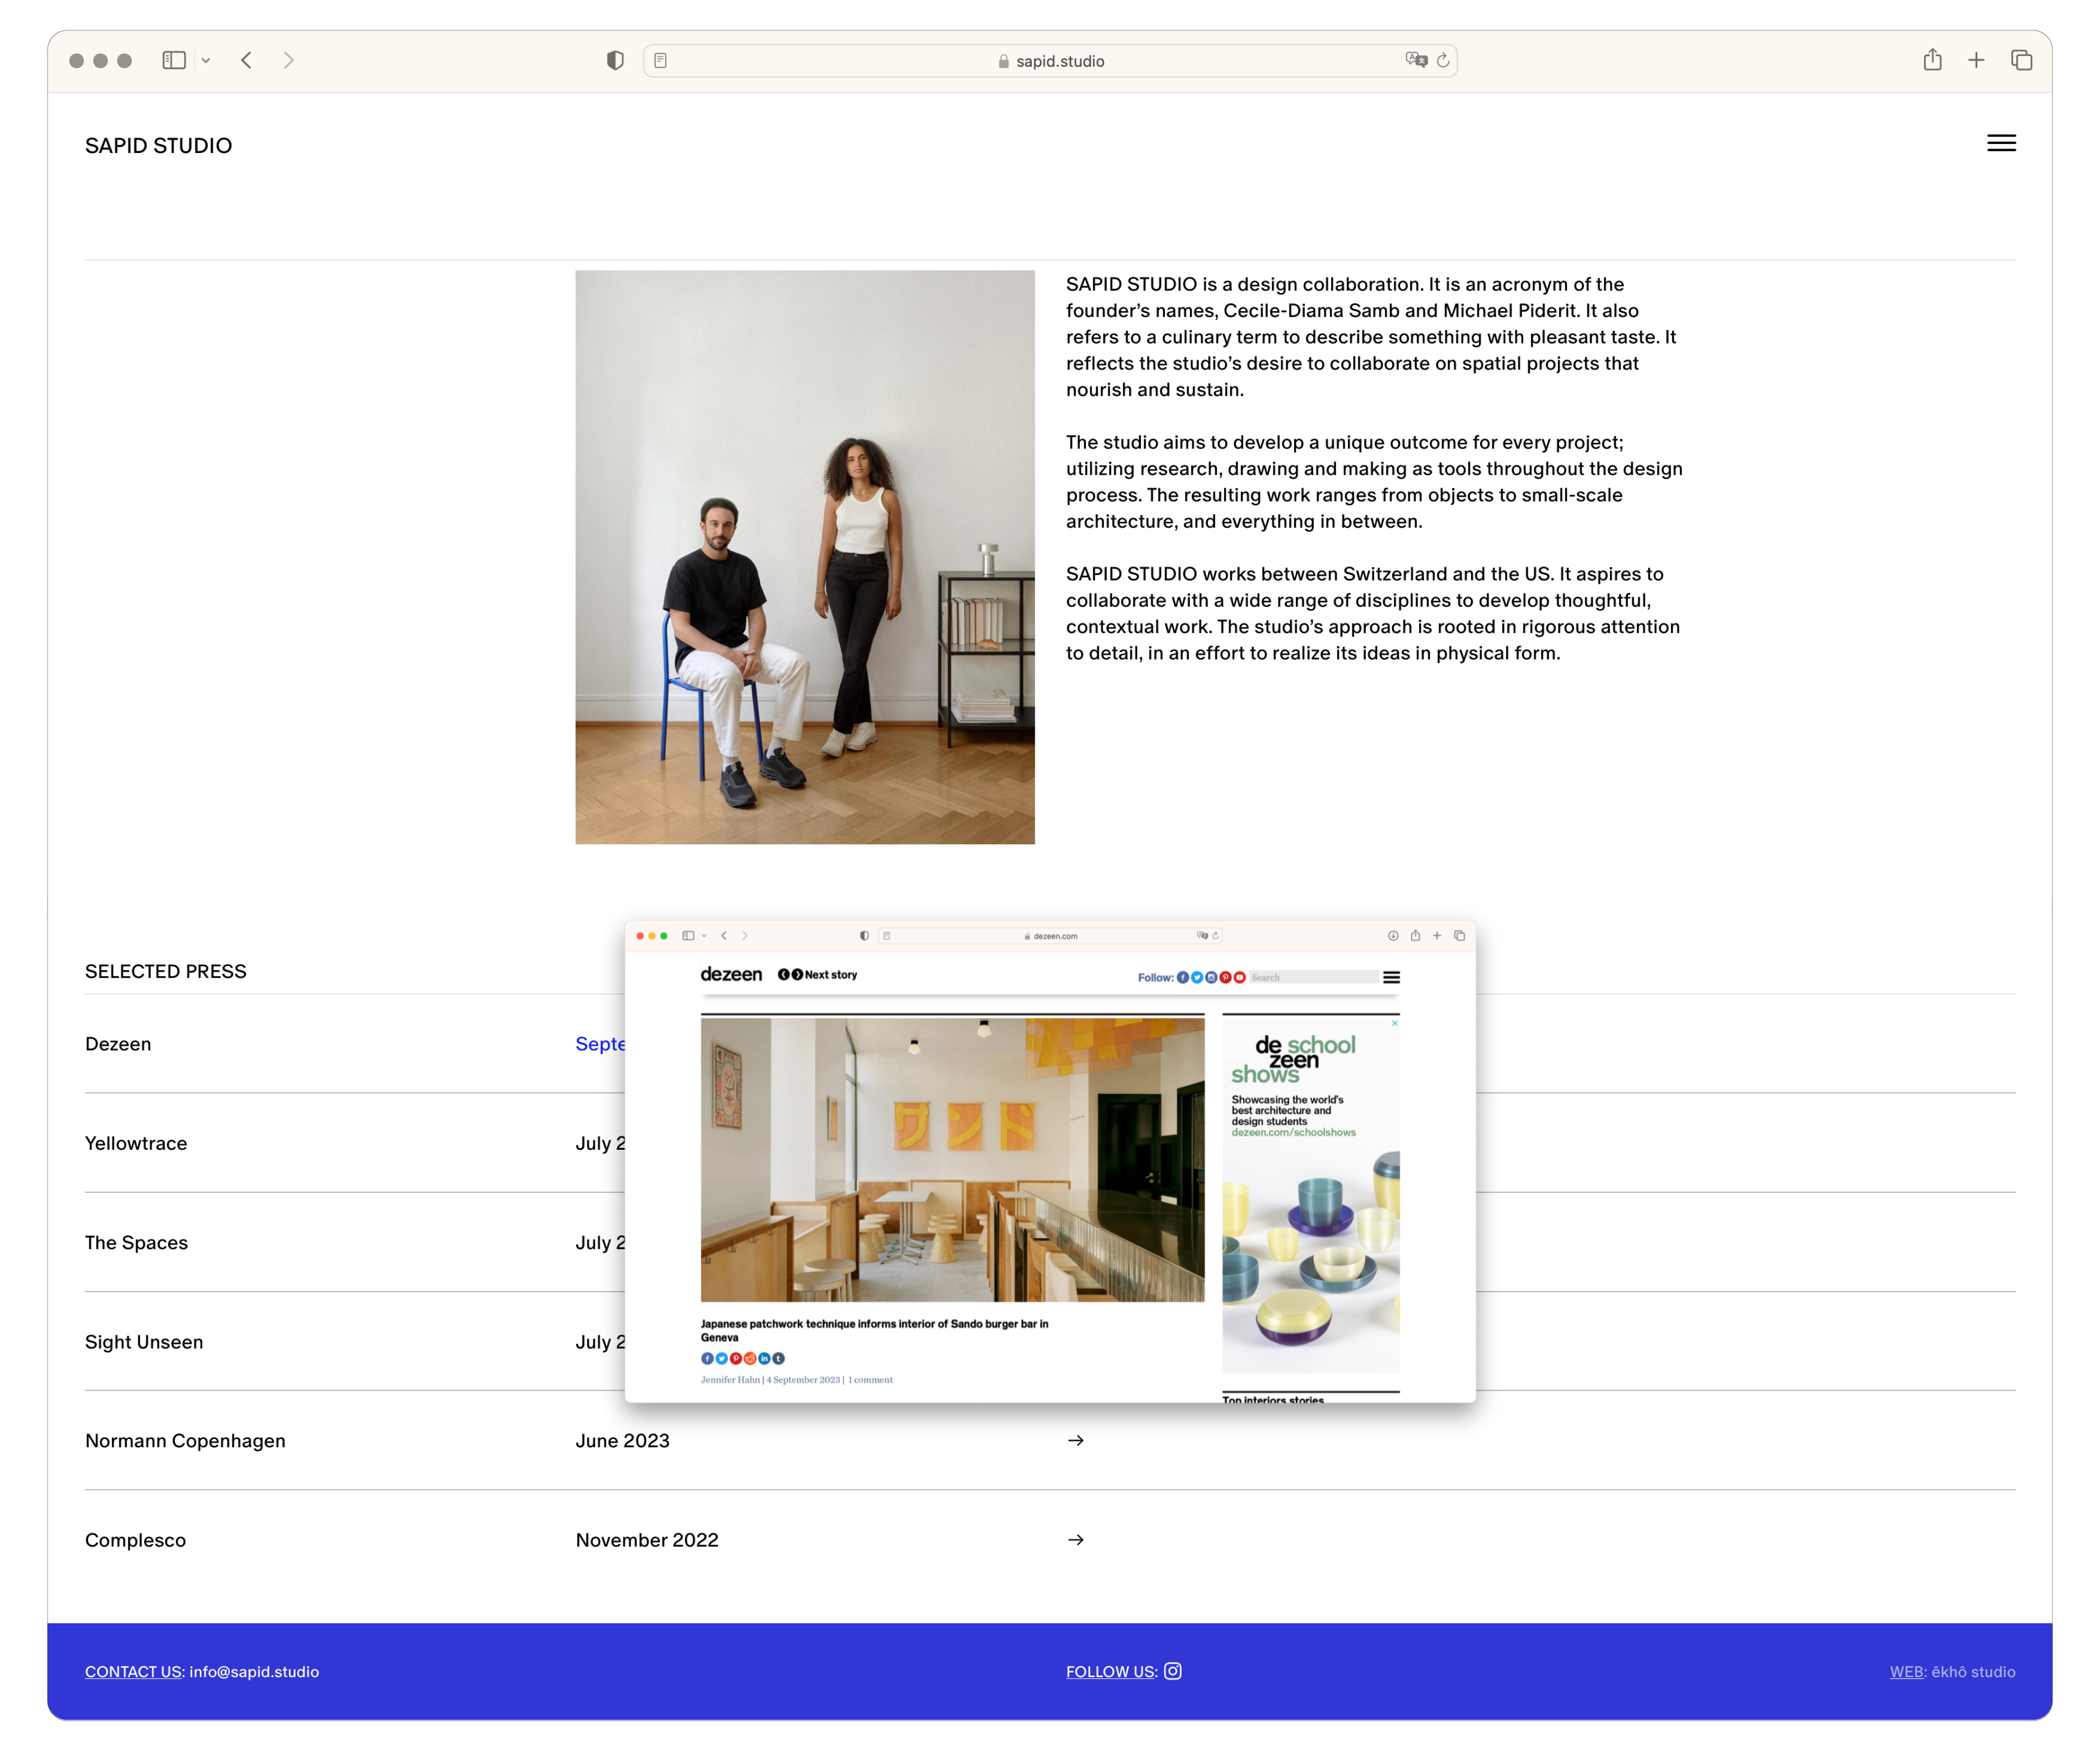Go back with the browser back arrow
2100x1751 pixels.
click(x=246, y=60)
